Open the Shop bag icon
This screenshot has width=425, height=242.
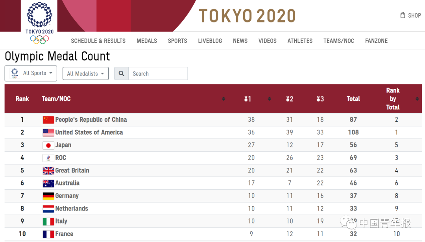coord(403,15)
